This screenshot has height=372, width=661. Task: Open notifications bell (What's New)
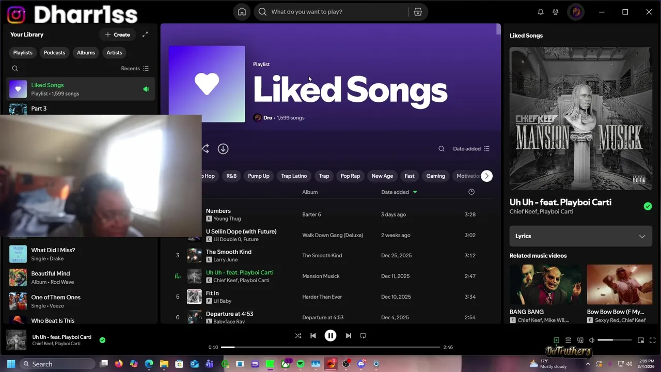click(x=541, y=12)
